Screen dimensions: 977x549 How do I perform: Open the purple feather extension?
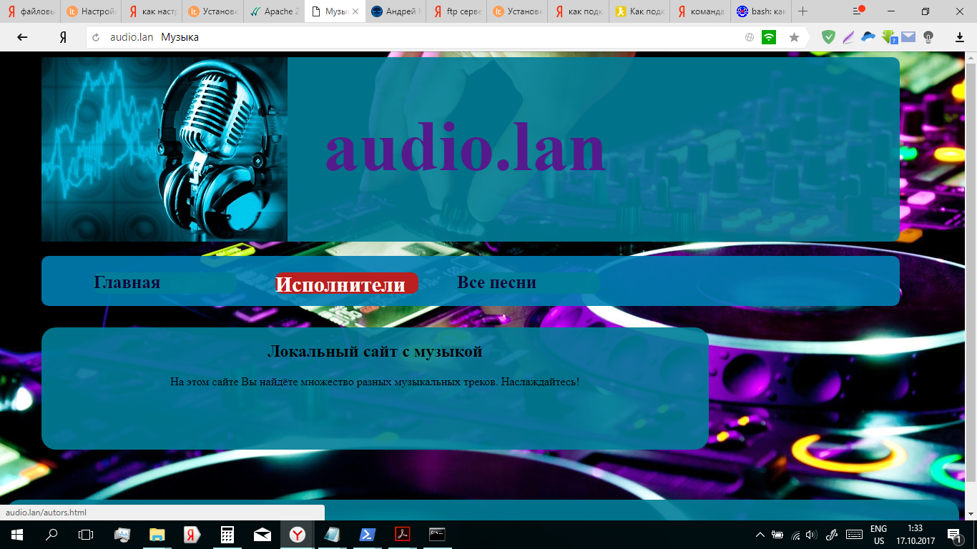click(848, 37)
